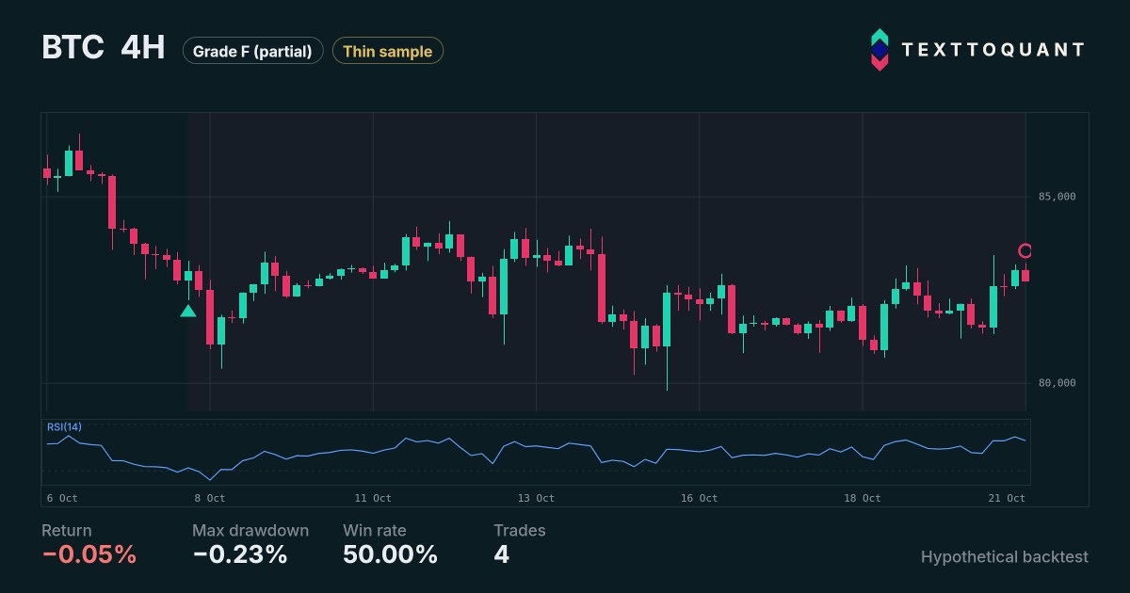Click the RSI(14) indicator label
The width and height of the screenshot is (1130, 593).
(x=65, y=427)
